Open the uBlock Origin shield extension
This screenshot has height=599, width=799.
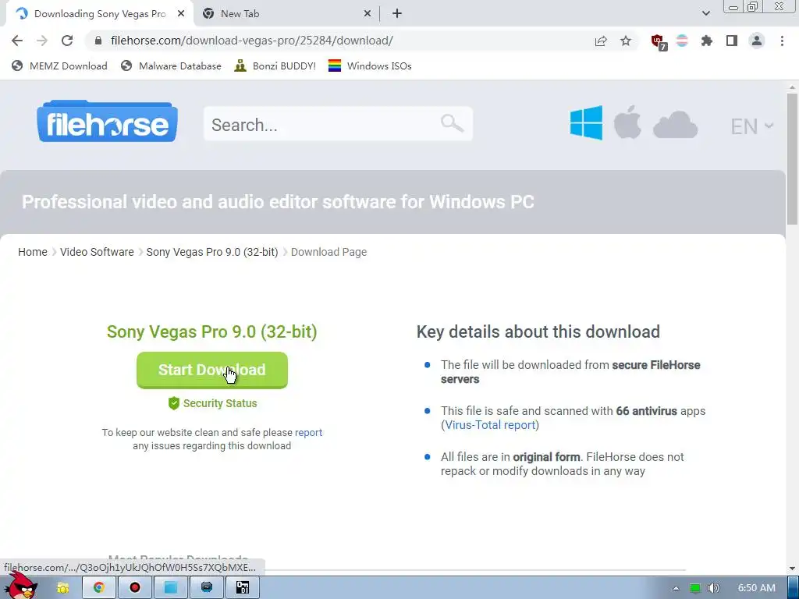click(x=658, y=41)
